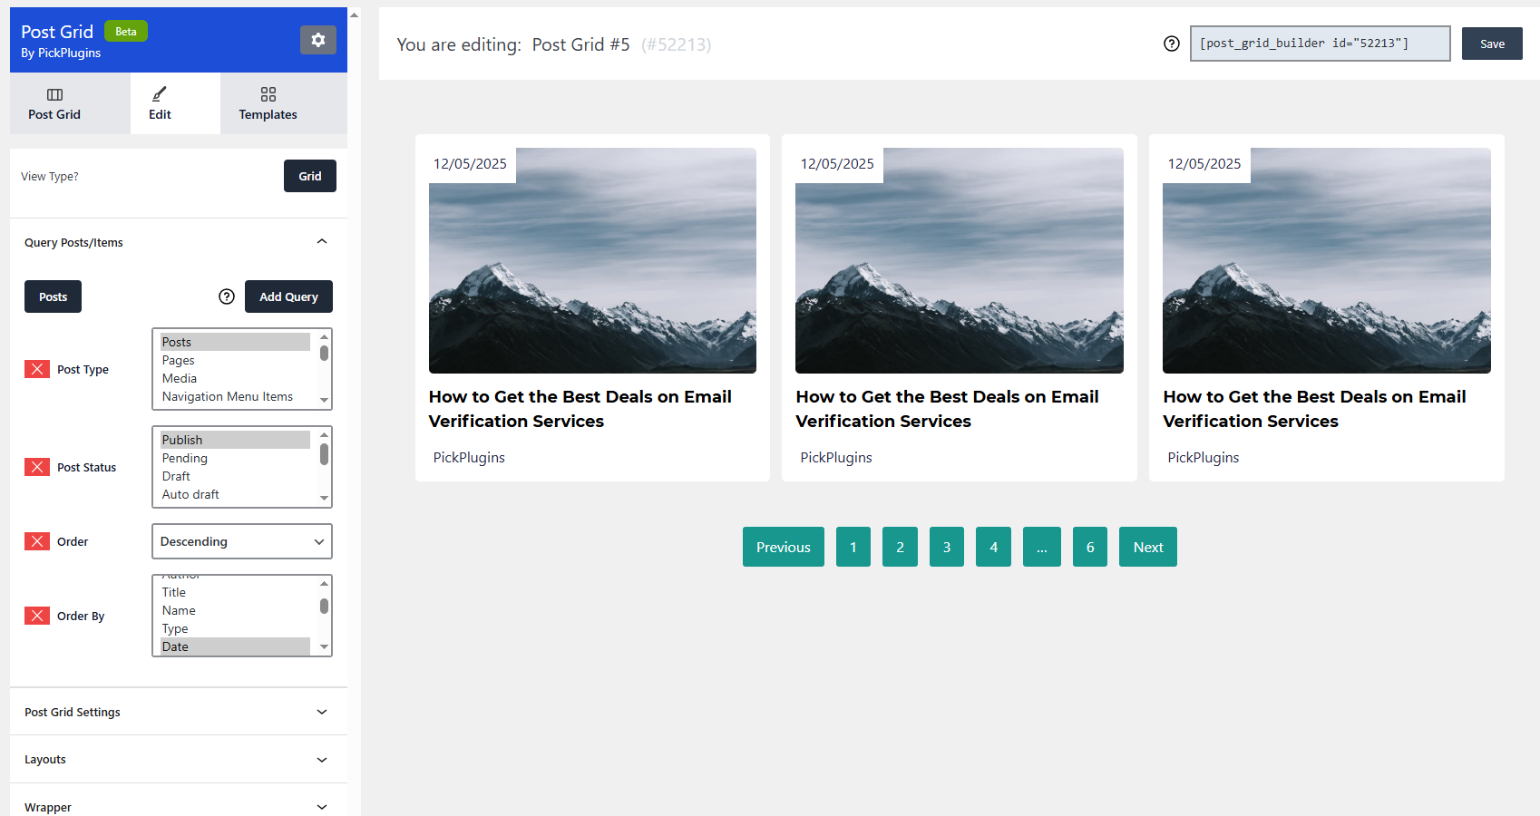Select Date in Order By list

[x=235, y=646]
